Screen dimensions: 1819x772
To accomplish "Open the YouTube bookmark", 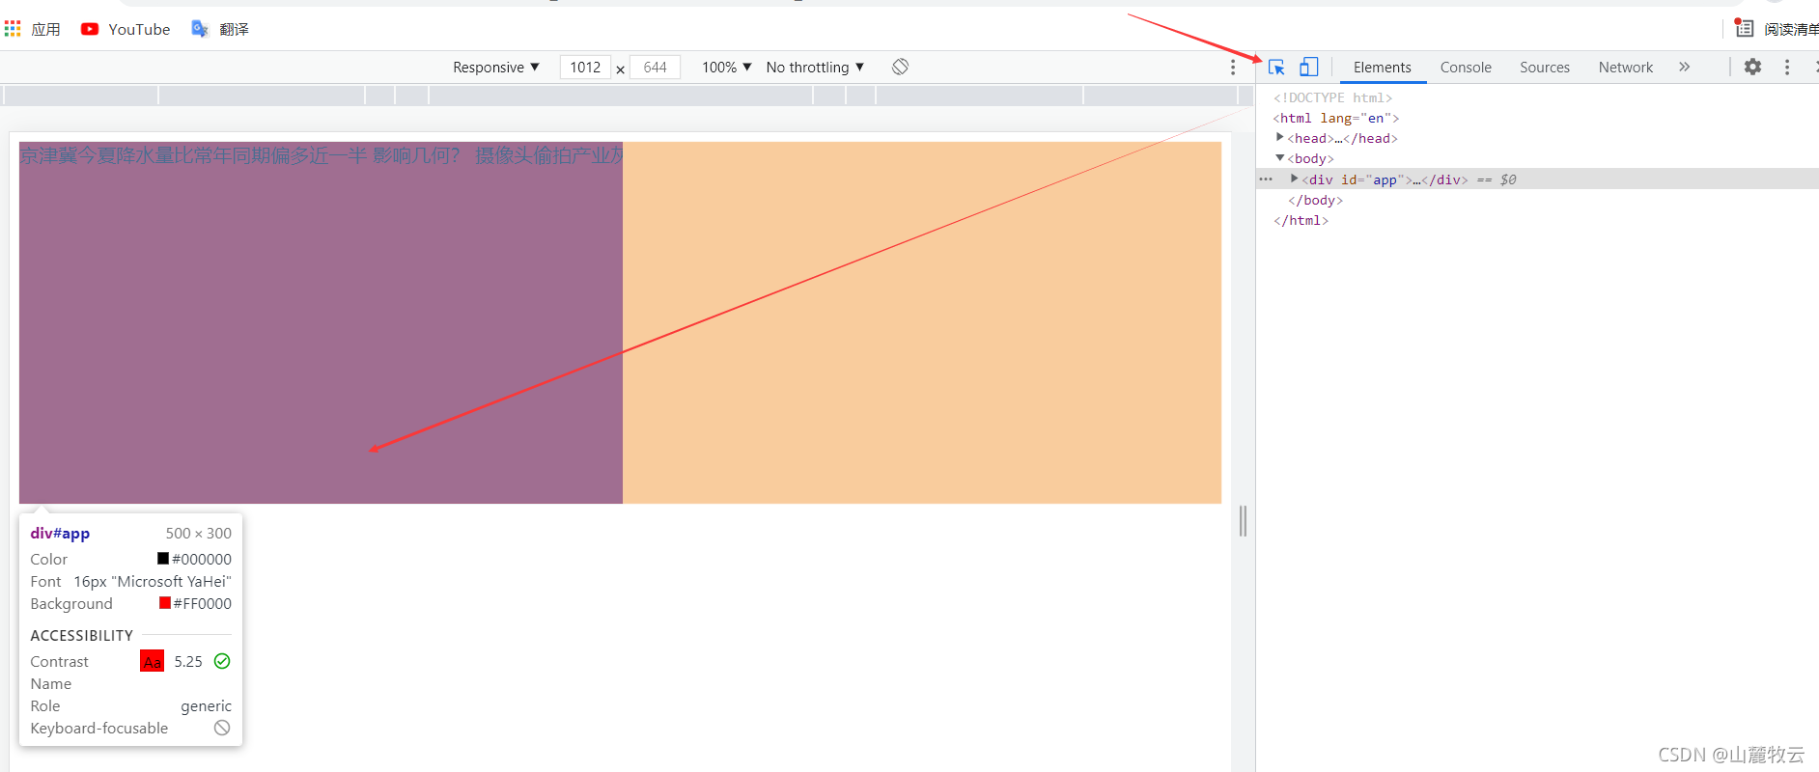I will (x=126, y=29).
